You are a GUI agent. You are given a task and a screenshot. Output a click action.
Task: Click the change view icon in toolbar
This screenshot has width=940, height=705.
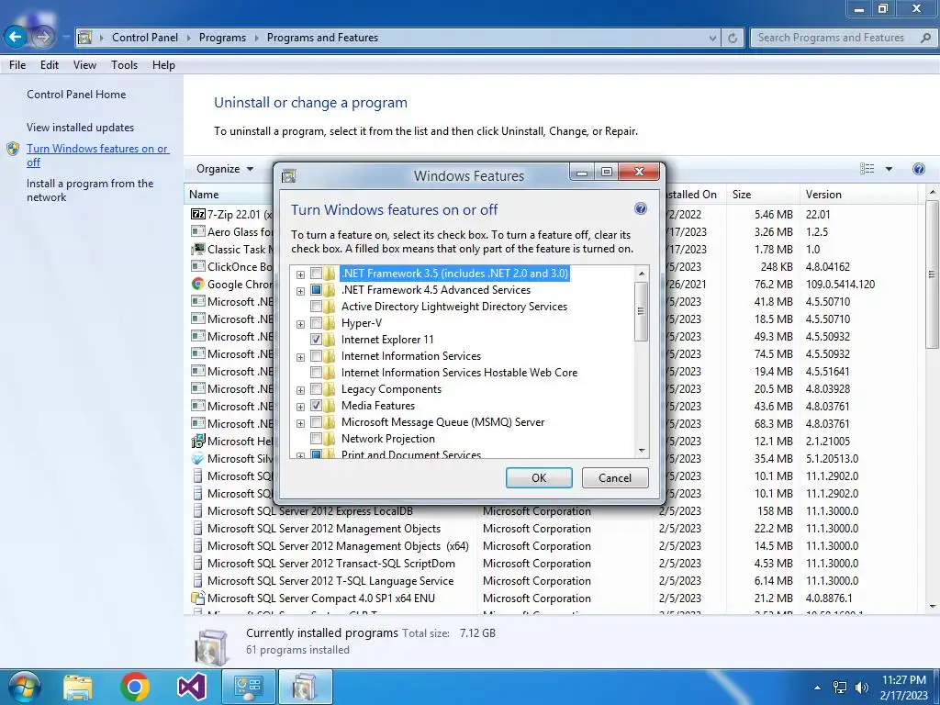867,169
